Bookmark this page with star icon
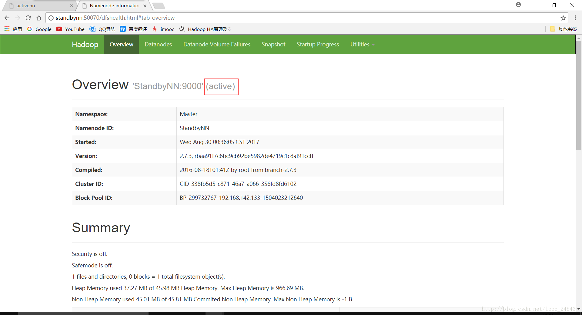Screen dimensions: 582x315 (563, 18)
